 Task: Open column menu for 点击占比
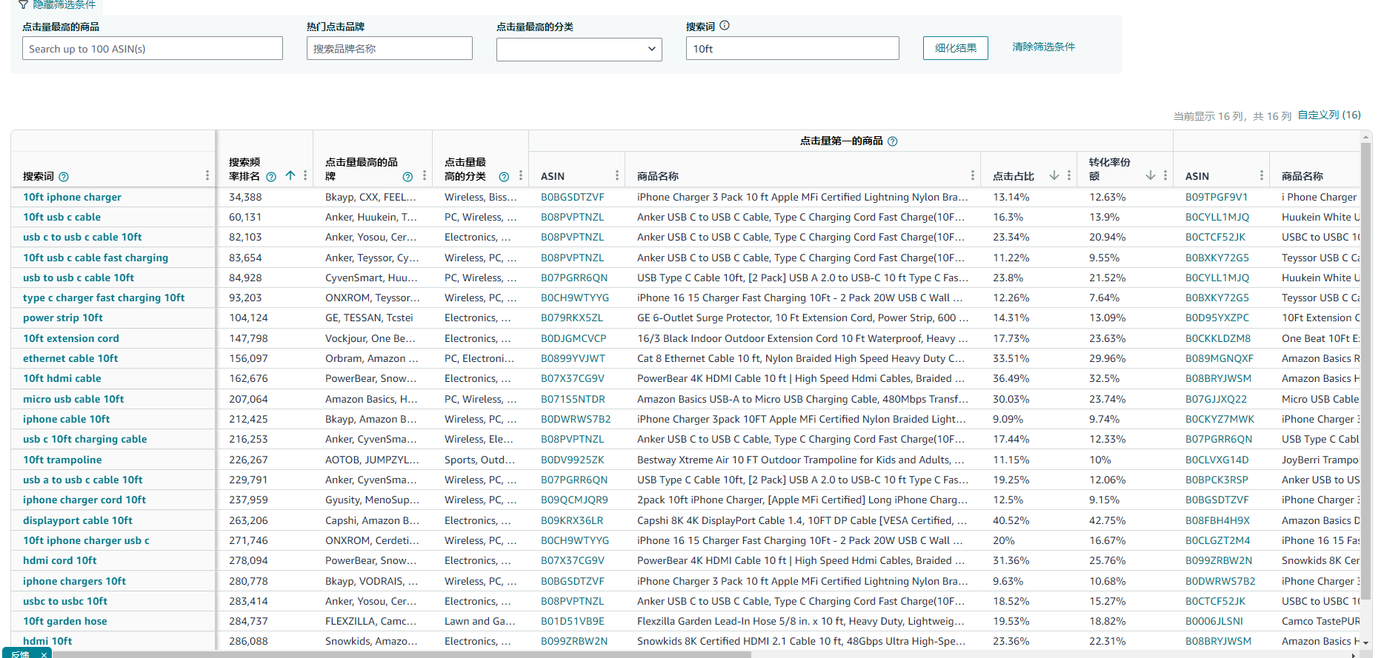pyautogui.click(x=1069, y=175)
